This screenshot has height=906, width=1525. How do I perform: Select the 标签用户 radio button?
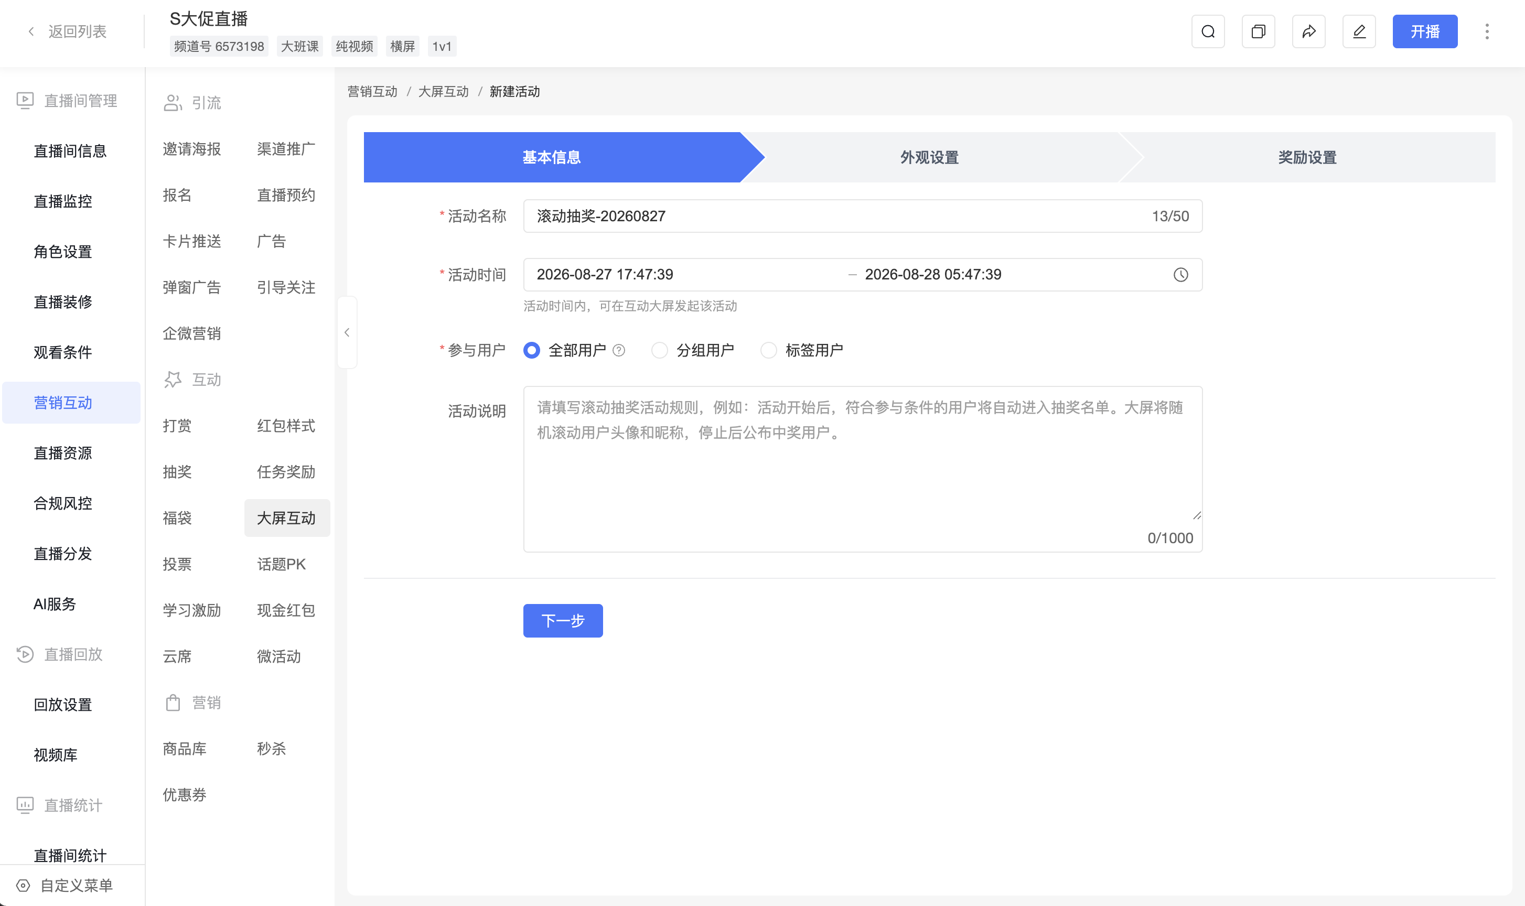(x=768, y=350)
